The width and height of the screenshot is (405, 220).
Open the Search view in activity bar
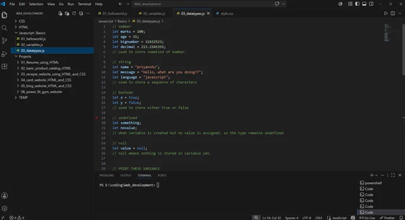4,28
